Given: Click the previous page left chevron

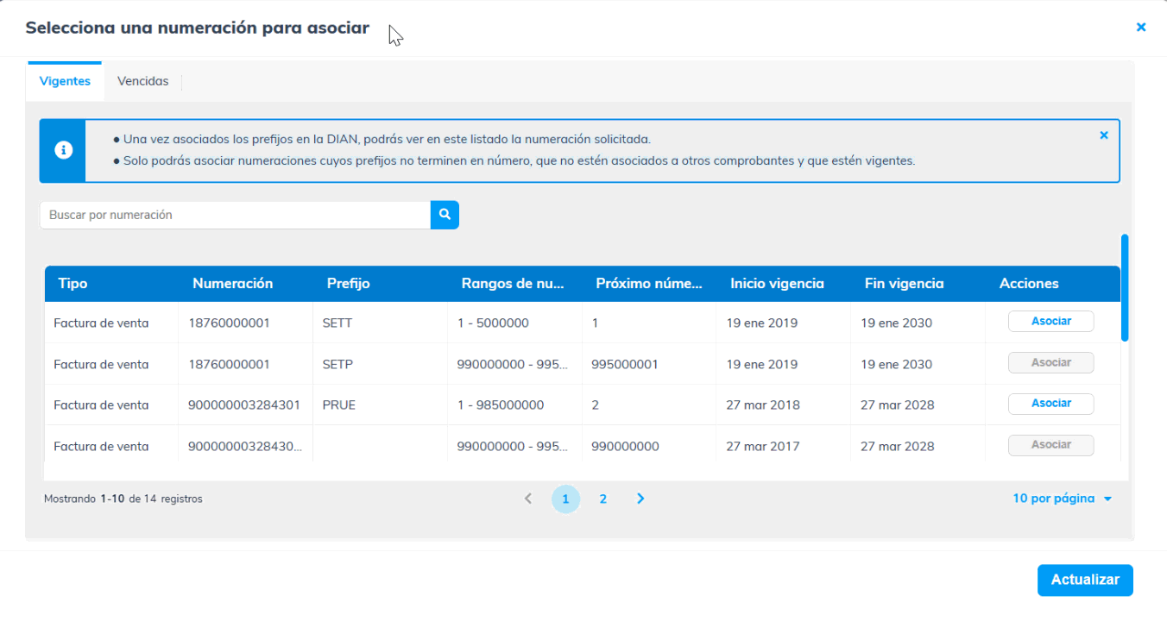Looking at the screenshot, I should pyautogui.click(x=528, y=499).
